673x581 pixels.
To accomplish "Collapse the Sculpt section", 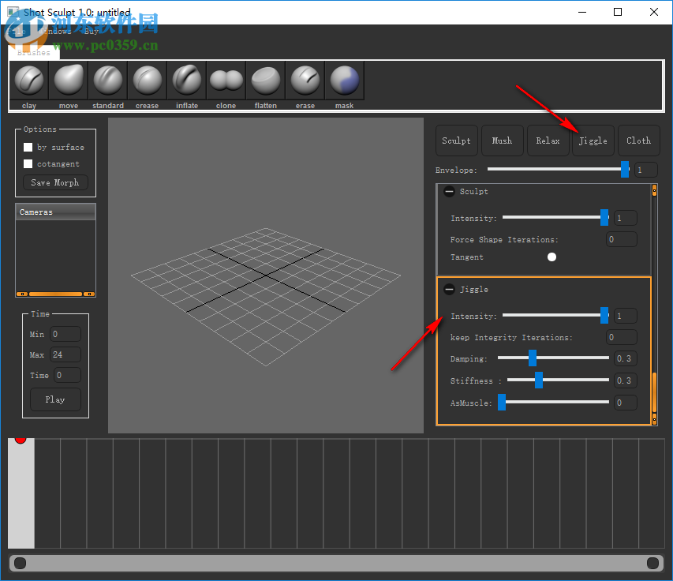I will 449,192.
